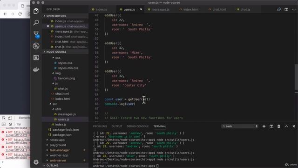Open the Docker view in activity bar
298x168 pixels.
point(36,70)
